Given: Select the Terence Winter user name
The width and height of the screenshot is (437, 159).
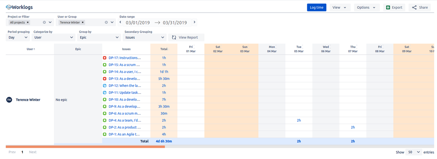Looking at the screenshot, I should click(28, 100).
